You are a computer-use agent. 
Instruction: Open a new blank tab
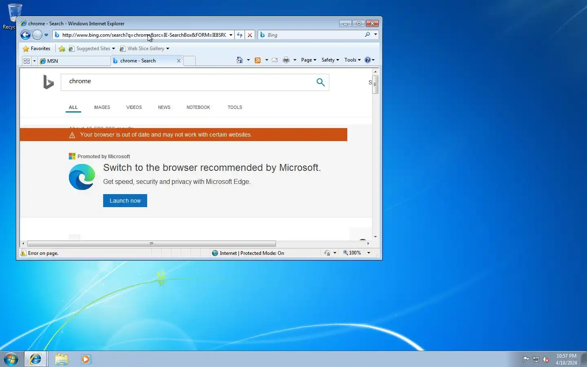[190, 61]
